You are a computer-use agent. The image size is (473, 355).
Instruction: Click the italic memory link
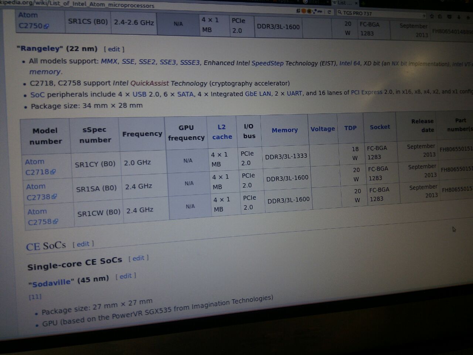[x=45, y=72]
